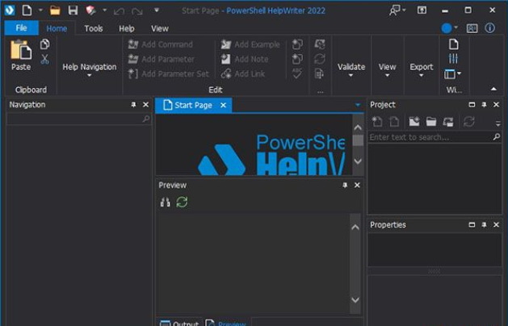Open the Validate dropdown menu

(x=351, y=71)
